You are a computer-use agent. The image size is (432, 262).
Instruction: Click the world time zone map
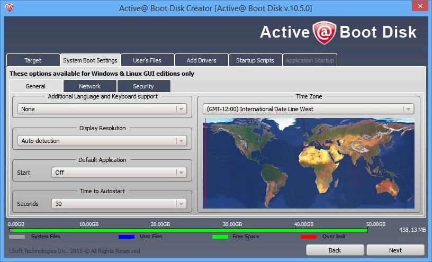(308, 164)
